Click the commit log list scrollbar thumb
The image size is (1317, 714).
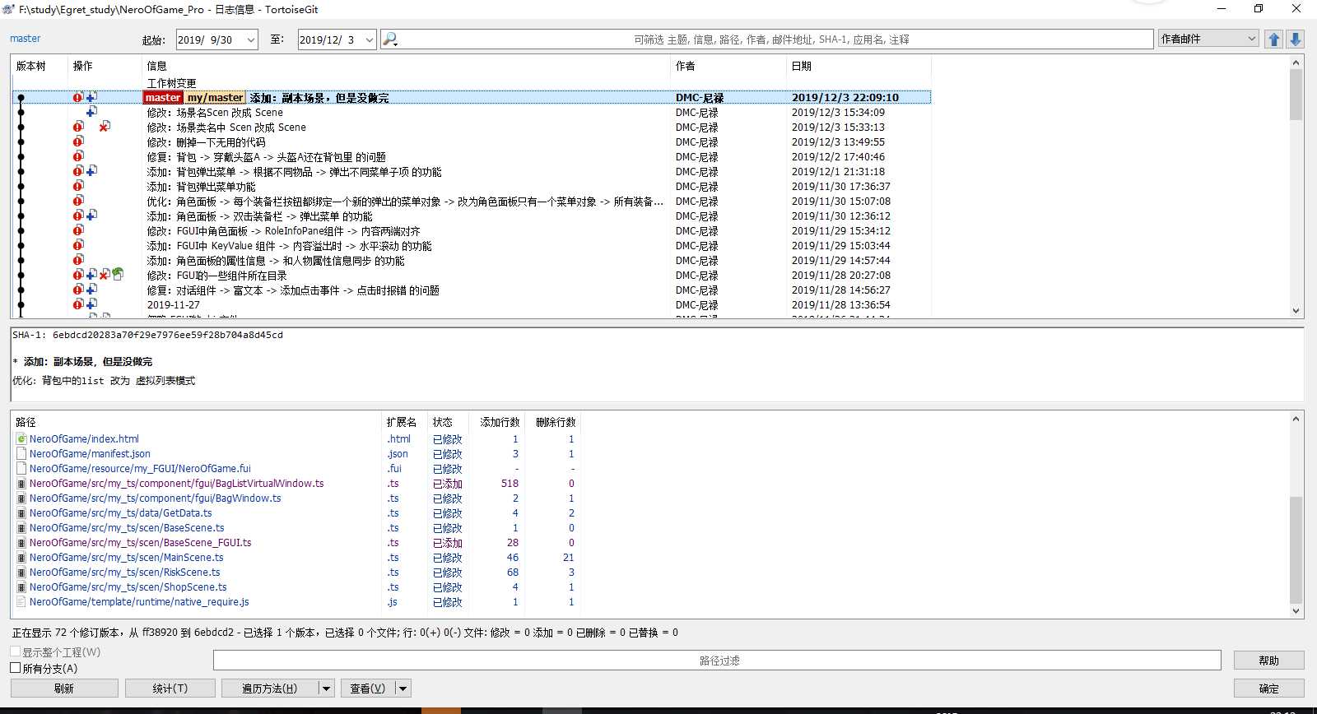tap(1296, 94)
